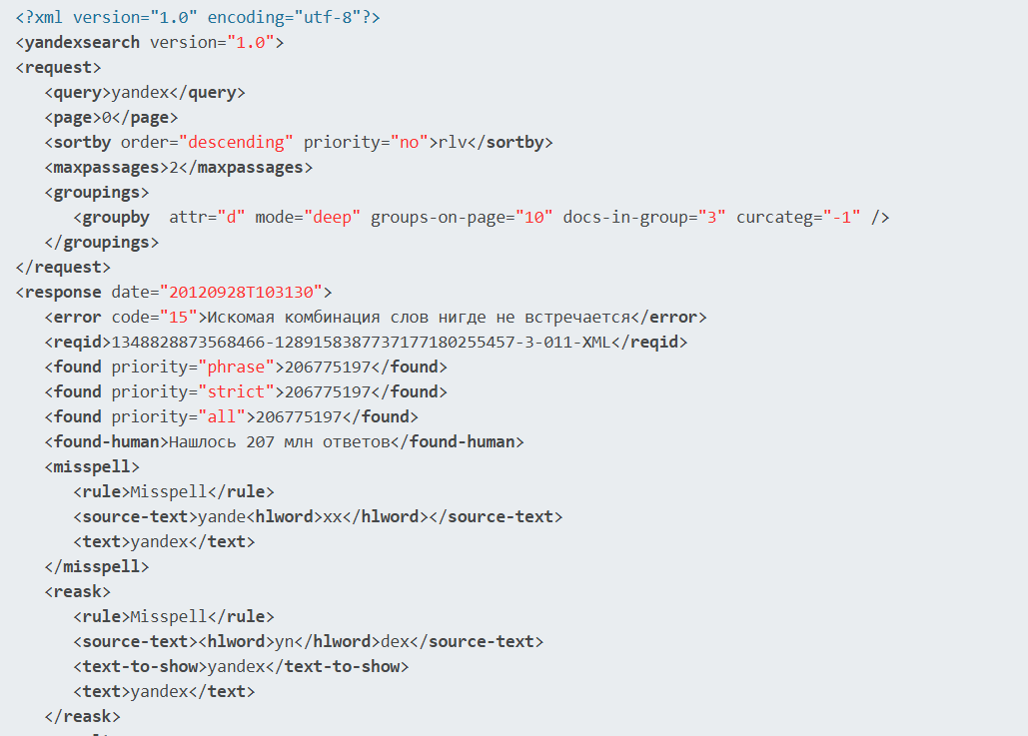Click the closing reask tag
Viewport: 1028px width, 736px height.
[82, 717]
